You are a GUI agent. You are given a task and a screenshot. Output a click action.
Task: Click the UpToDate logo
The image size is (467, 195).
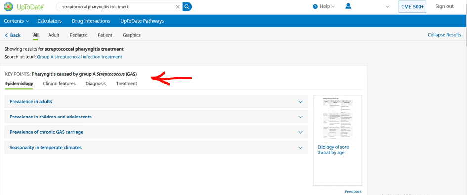click(x=24, y=6)
